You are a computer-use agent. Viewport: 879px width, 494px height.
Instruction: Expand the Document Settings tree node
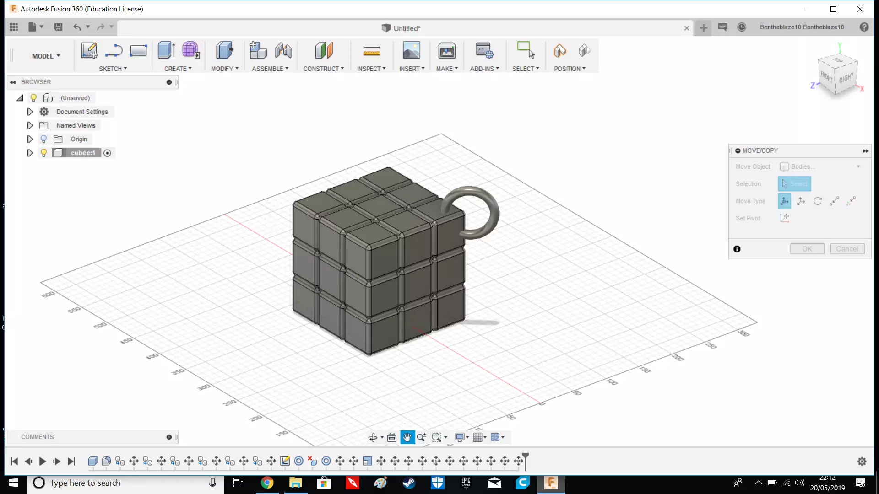tap(30, 112)
